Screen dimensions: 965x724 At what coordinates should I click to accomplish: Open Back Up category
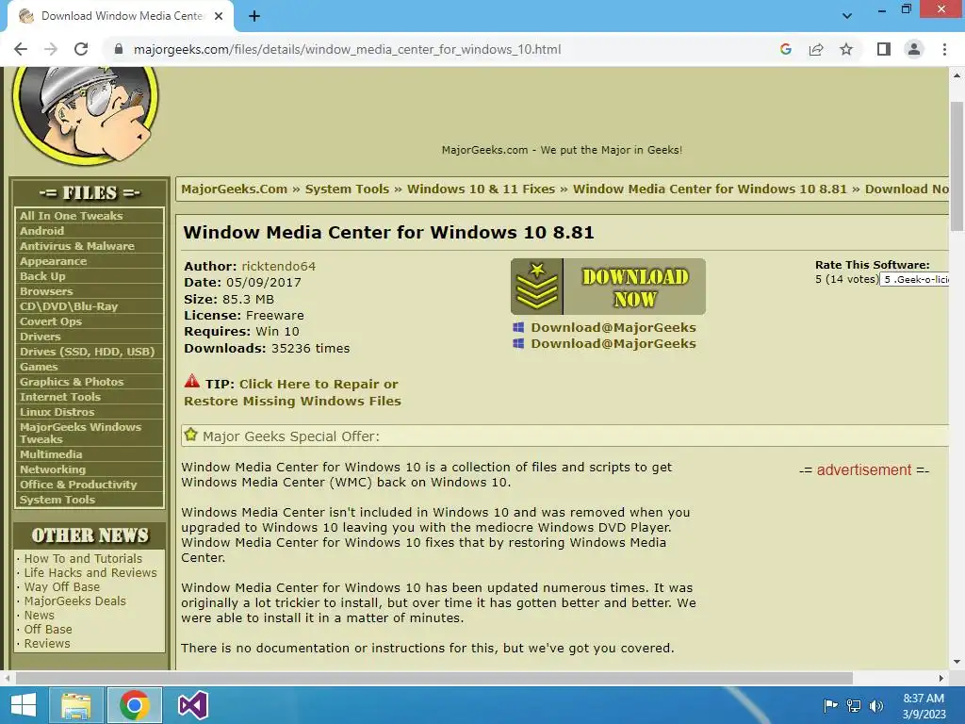point(42,276)
